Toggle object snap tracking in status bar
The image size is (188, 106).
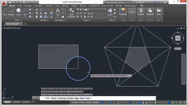[x=130, y=102]
